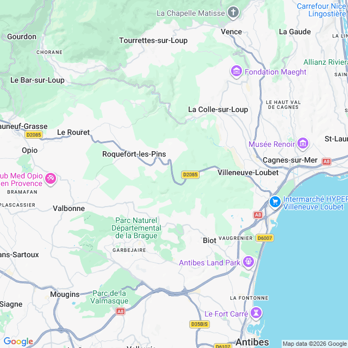348x348 pixels.
Task: Click the Parc de la Valmasque label
Action: 109,297
